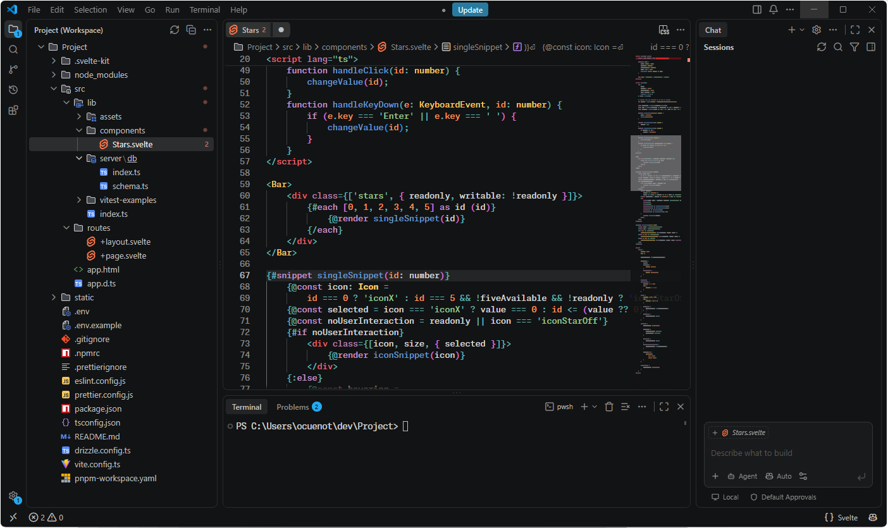
Task: Open vite.config.ts in the file tree
Action: pyautogui.click(x=97, y=464)
